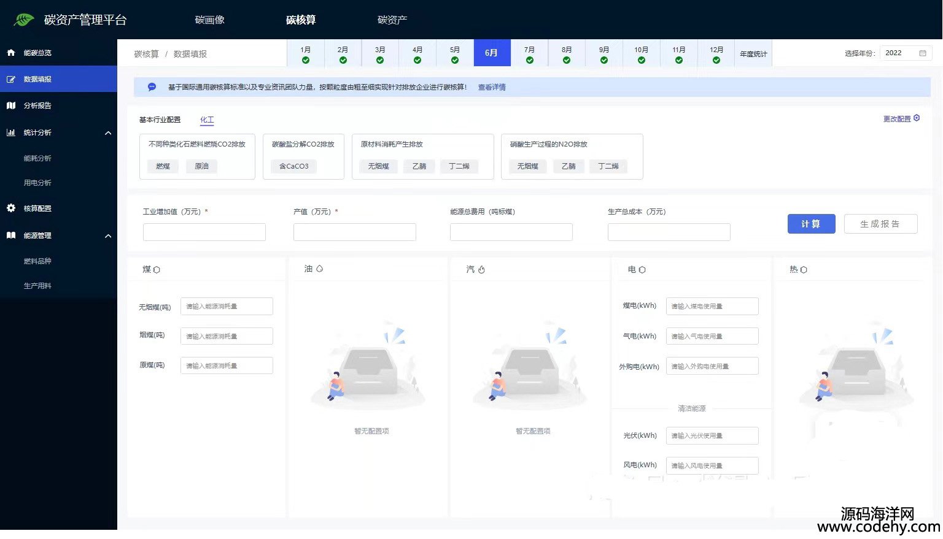Focus the 外购电(kWh) usage input

pos(712,366)
